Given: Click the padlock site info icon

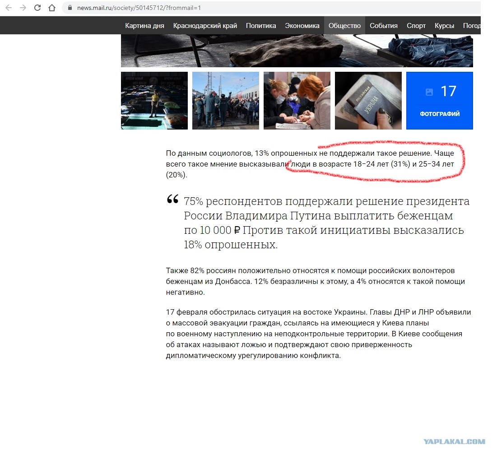Looking at the screenshot, I should 70,8.
